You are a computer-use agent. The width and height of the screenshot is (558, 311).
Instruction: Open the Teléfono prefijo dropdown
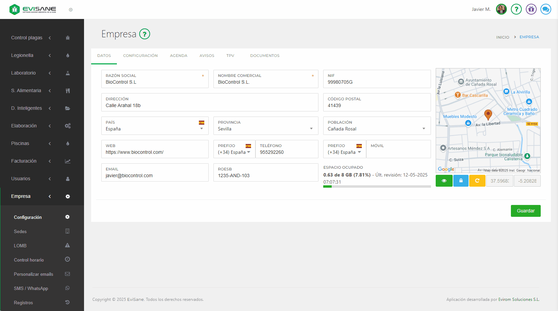234,149
